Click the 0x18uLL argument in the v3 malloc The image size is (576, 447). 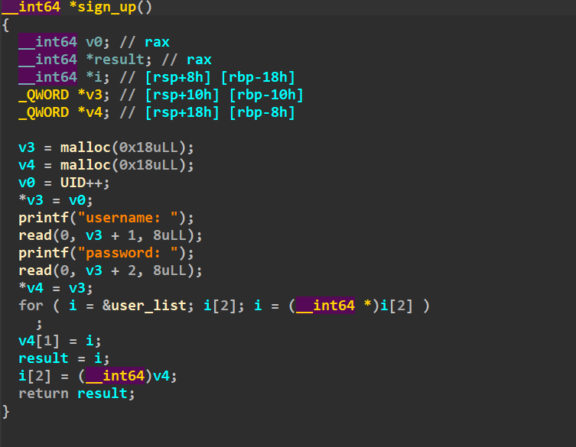pos(148,147)
